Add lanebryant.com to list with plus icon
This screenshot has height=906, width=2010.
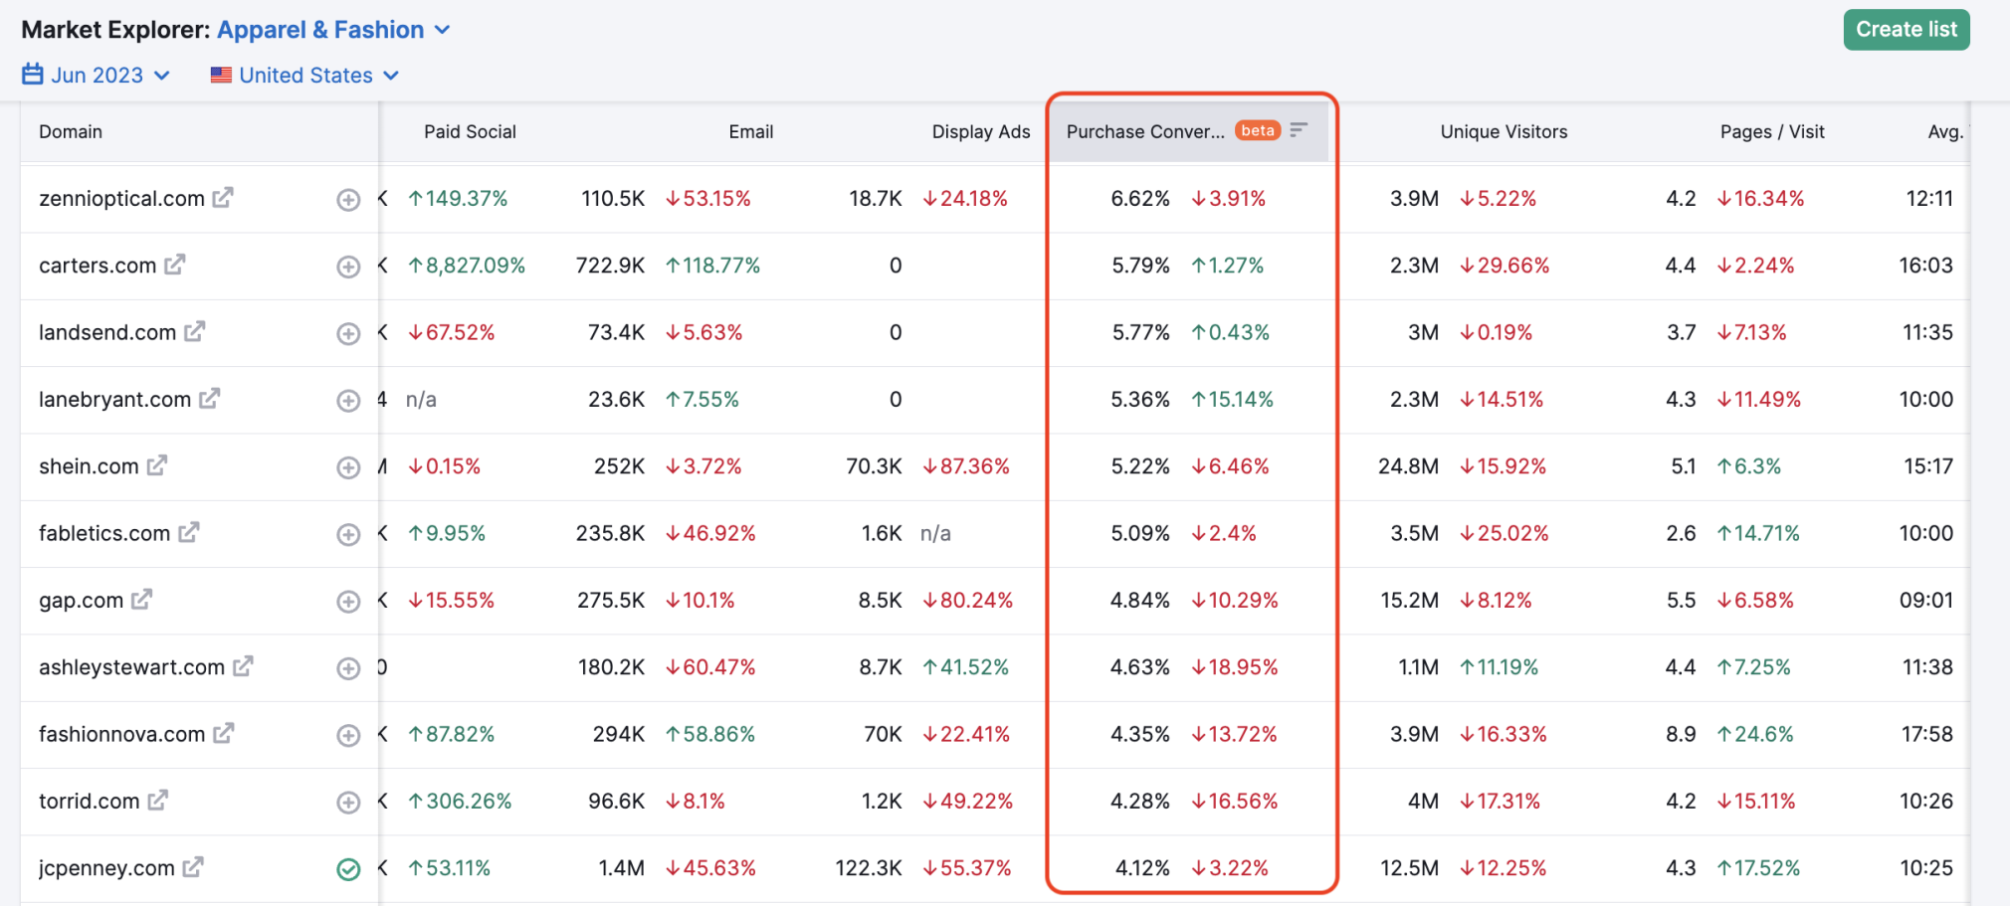tap(348, 401)
